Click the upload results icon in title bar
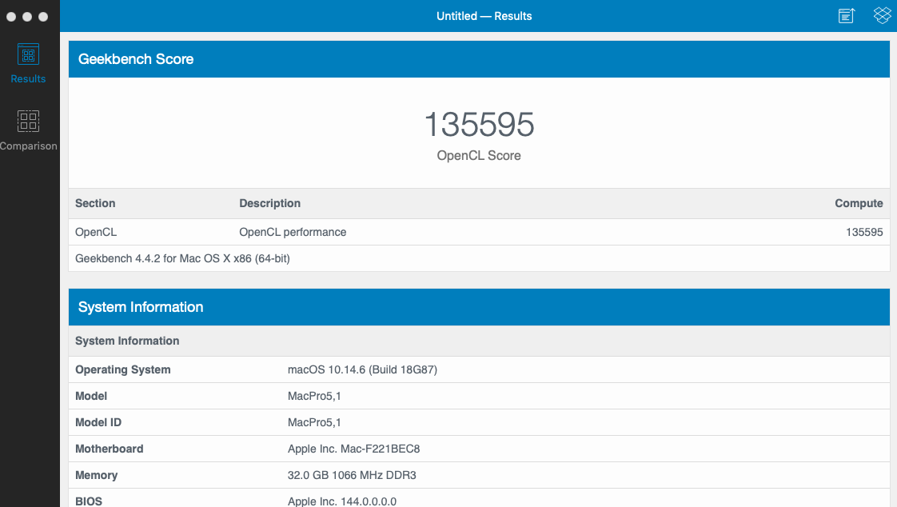 pyautogui.click(x=847, y=16)
